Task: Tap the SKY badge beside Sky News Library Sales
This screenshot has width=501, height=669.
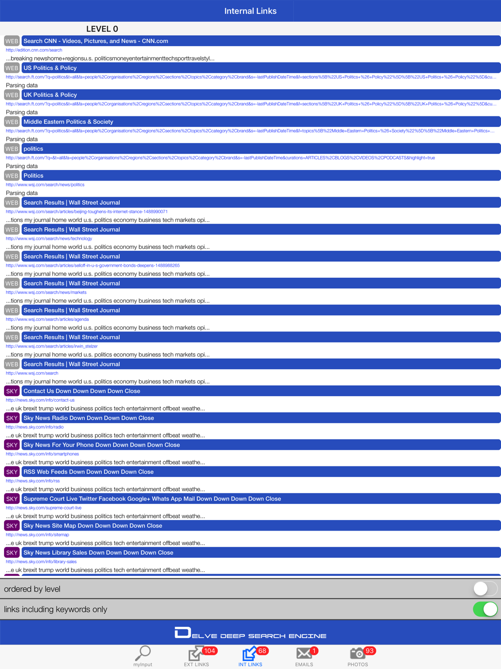Action: pyautogui.click(x=12, y=553)
